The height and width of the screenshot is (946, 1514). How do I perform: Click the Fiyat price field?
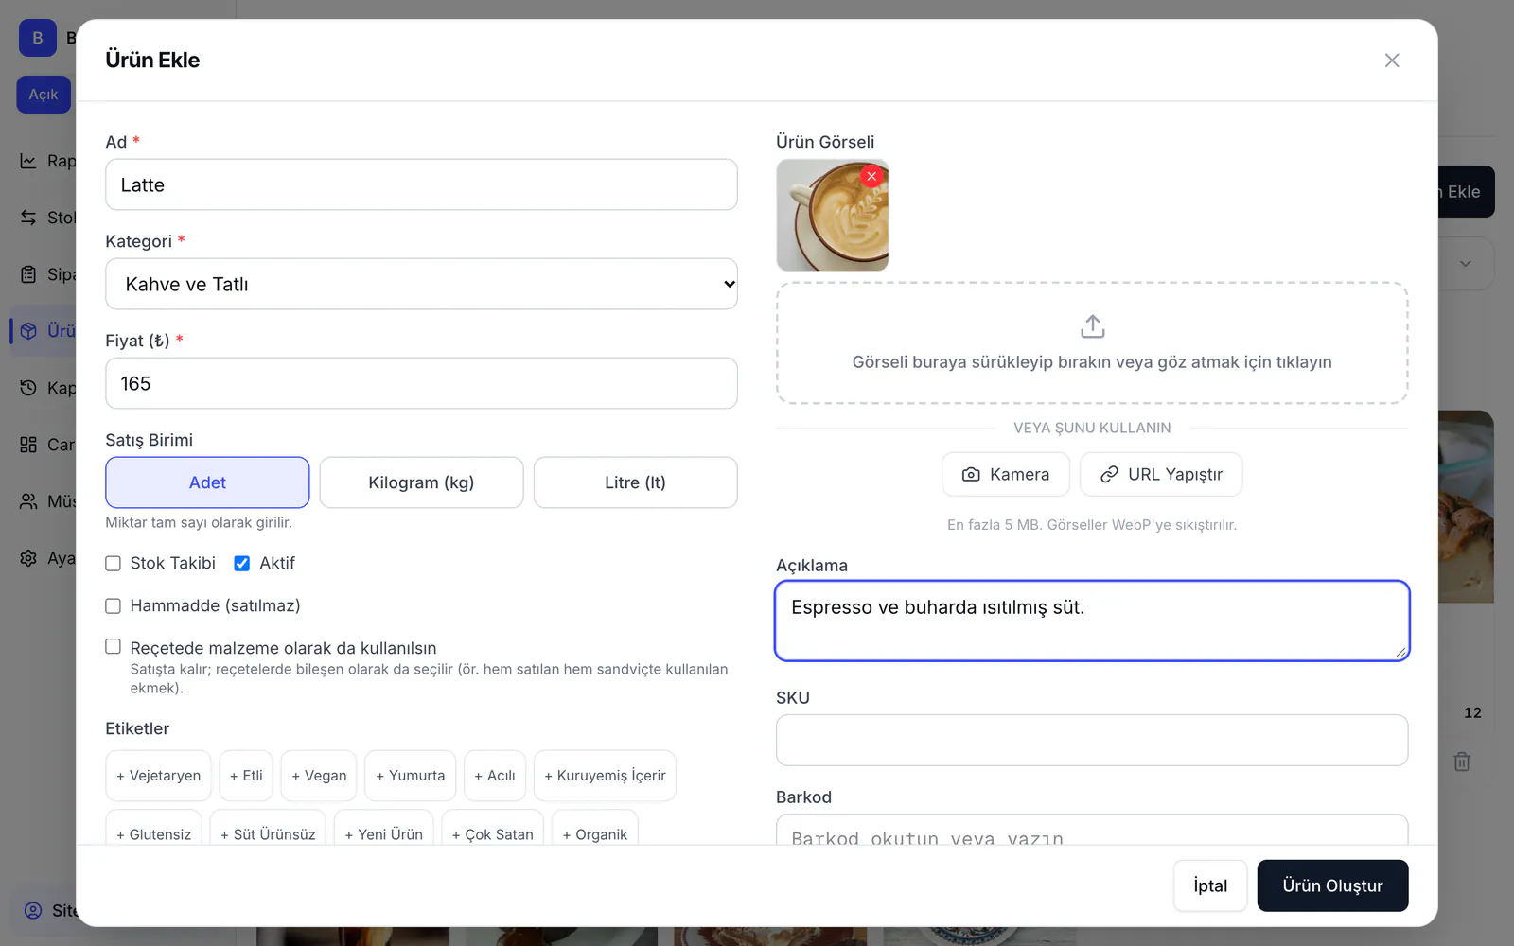(x=421, y=383)
